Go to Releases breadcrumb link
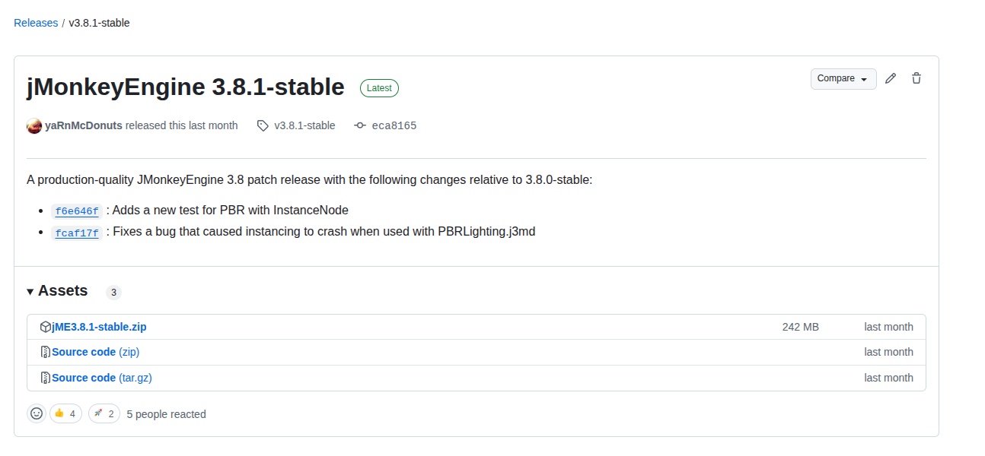 pyautogui.click(x=36, y=23)
